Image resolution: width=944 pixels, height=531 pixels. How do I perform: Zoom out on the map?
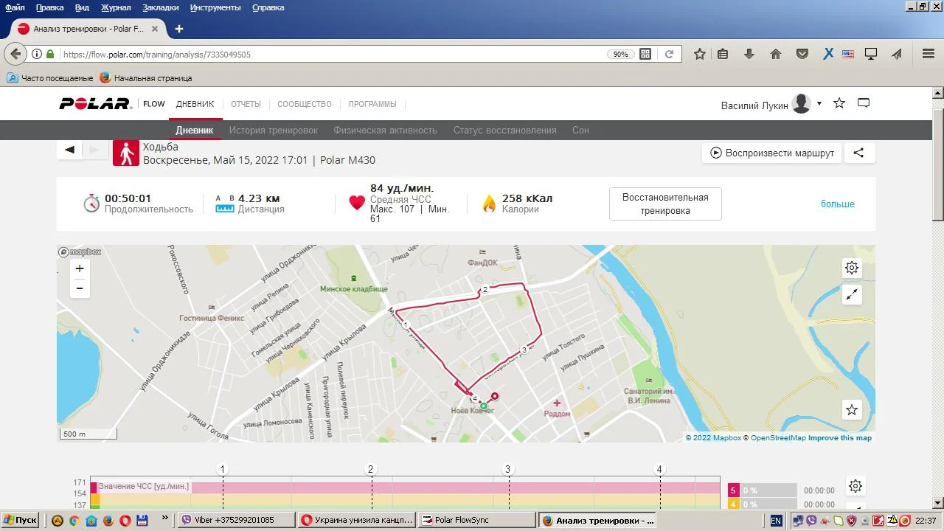coord(80,288)
